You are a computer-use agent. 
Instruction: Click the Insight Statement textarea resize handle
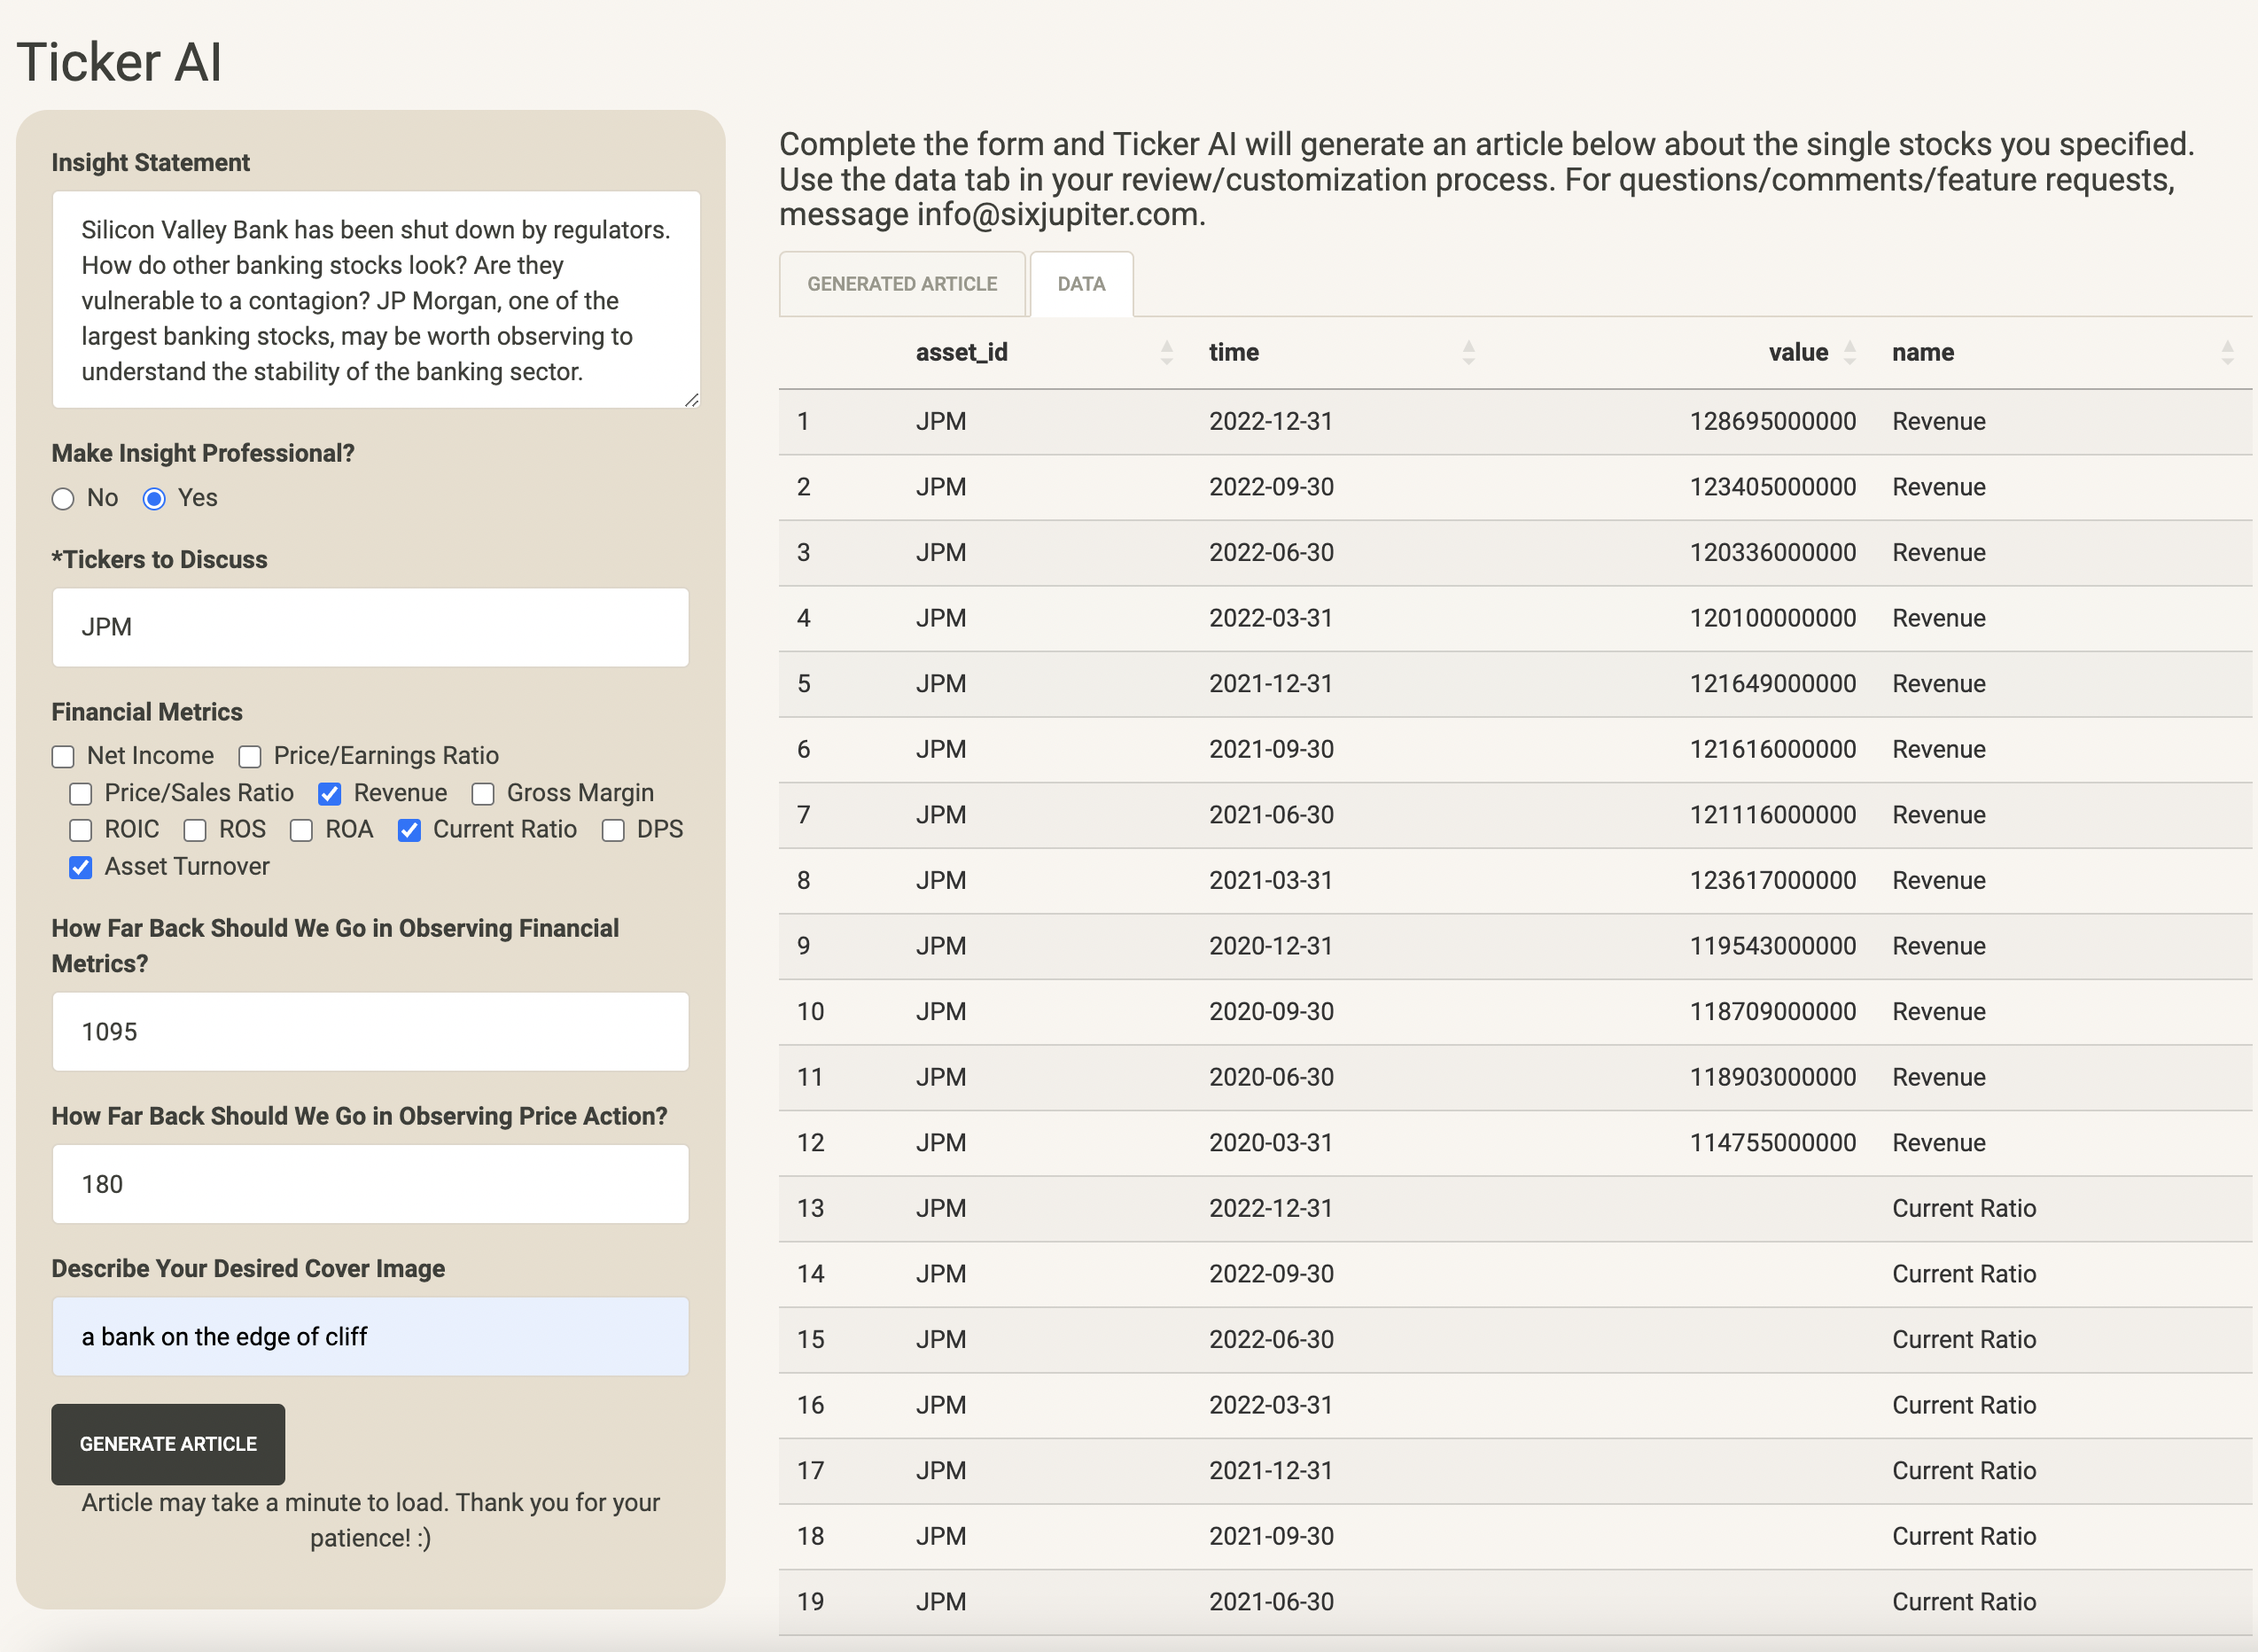(692, 399)
